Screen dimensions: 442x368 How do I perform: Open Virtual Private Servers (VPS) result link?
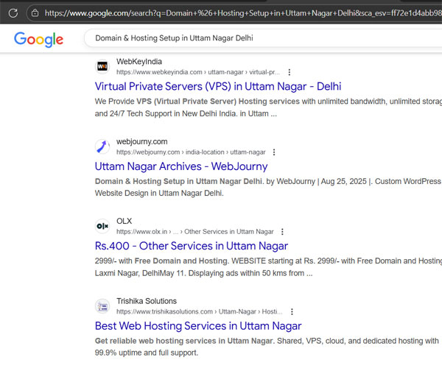click(x=218, y=86)
